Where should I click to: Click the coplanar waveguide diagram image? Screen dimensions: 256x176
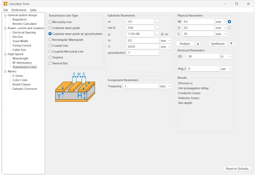(x=75, y=87)
